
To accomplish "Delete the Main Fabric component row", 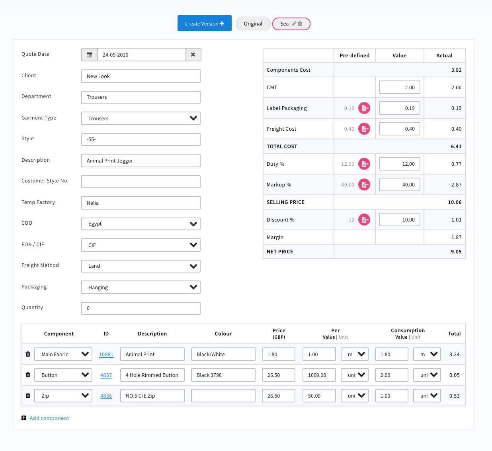I will pos(28,354).
